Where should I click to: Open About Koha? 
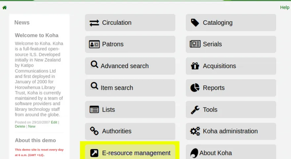[231, 152]
